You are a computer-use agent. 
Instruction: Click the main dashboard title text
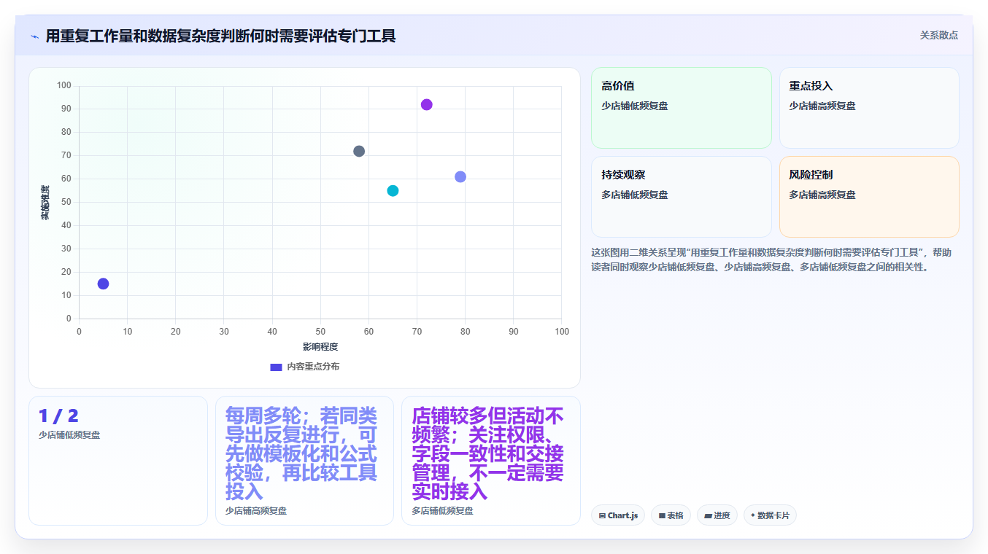tap(220, 36)
